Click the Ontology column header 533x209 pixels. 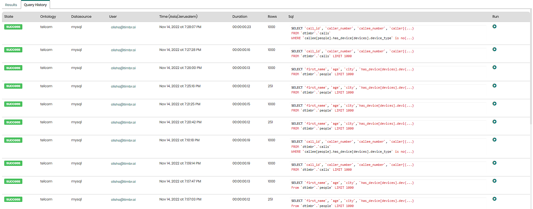tap(48, 17)
